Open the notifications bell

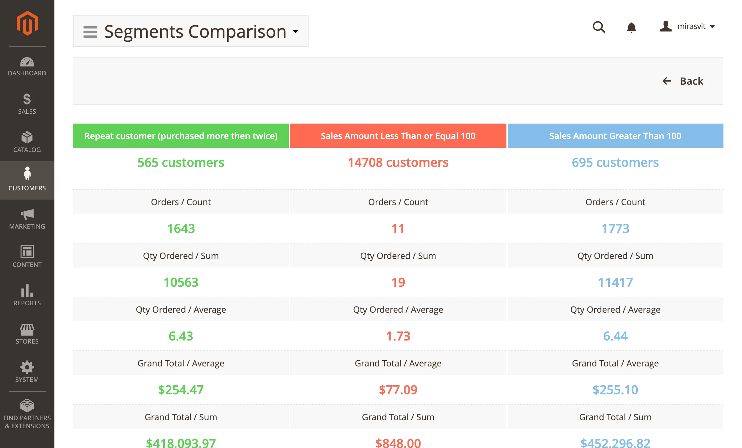pos(631,27)
